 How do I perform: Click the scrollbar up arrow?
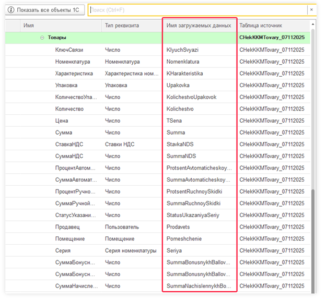[x=313, y=24]
